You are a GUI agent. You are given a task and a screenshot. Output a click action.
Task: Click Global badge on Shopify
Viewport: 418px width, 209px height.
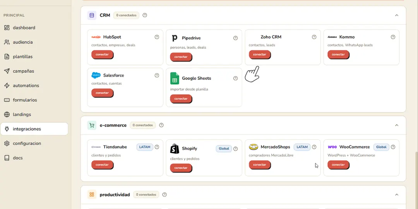point(224,149)
